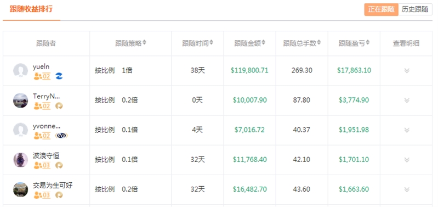This screenshot has height=207, width=438.
Task: Click profit value $1,701.10
Action: (x=354, y=159)
